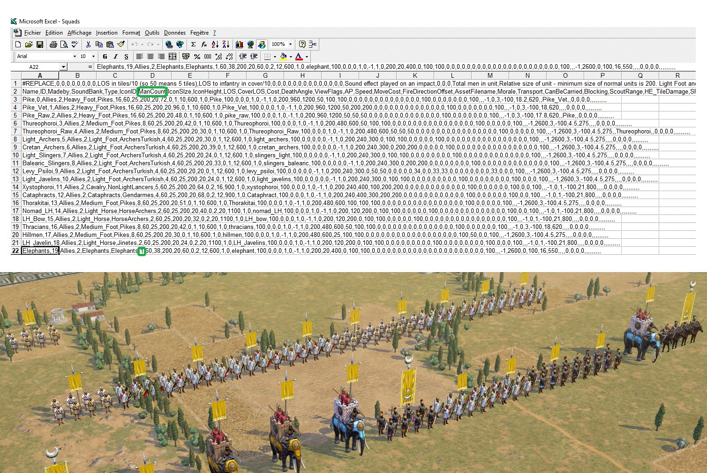This screenshot has width=707, height=473.
Task: Show the Web toolbar with the globe arrows icon
Action: (180, 44)
